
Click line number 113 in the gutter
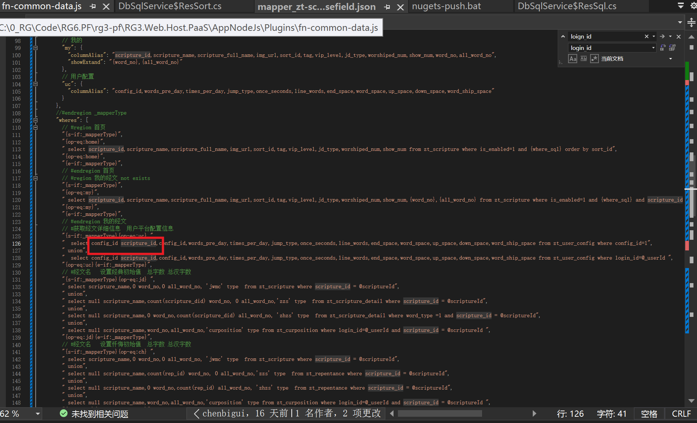(16, 149)
